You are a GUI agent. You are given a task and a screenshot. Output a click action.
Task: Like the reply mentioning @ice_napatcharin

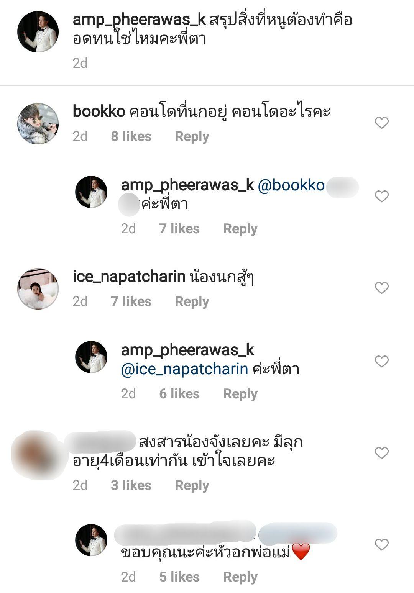[x=381, y=361]
